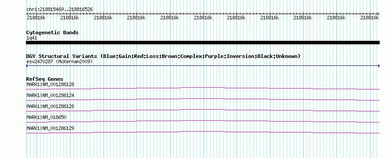Open MARK1|NM_001286124 transcript label
This screenshot has height=158, width=392.
click(50, 95)
